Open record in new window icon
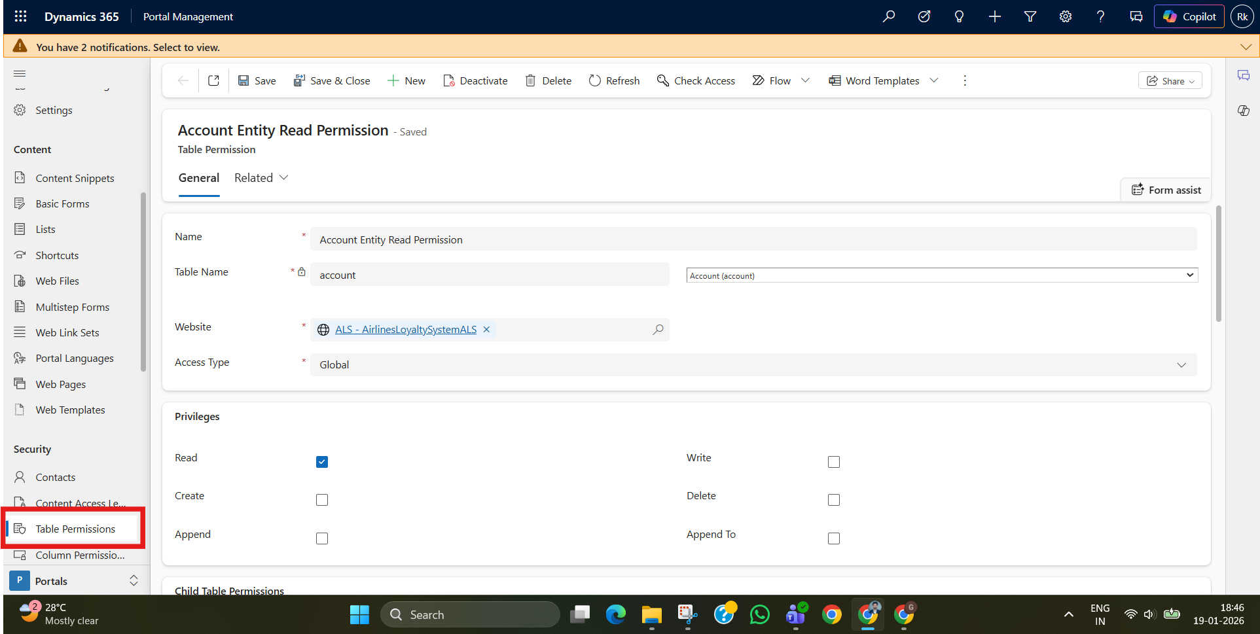1260x634 pixels. [213, 80]
